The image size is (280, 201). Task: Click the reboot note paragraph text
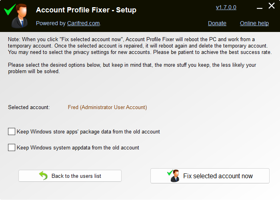point(140,46)
